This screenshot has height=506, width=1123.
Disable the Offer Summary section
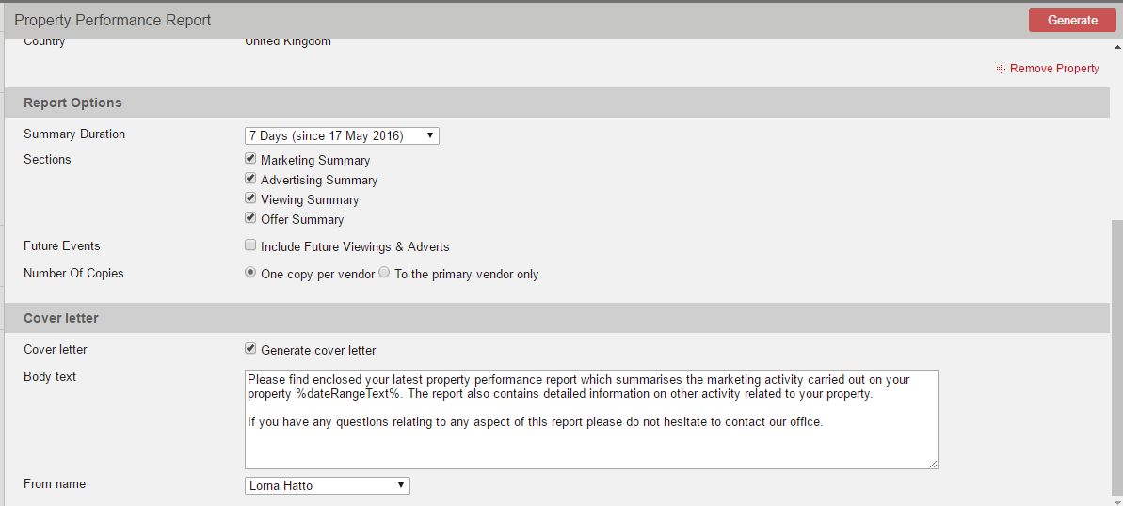point(250,217)
